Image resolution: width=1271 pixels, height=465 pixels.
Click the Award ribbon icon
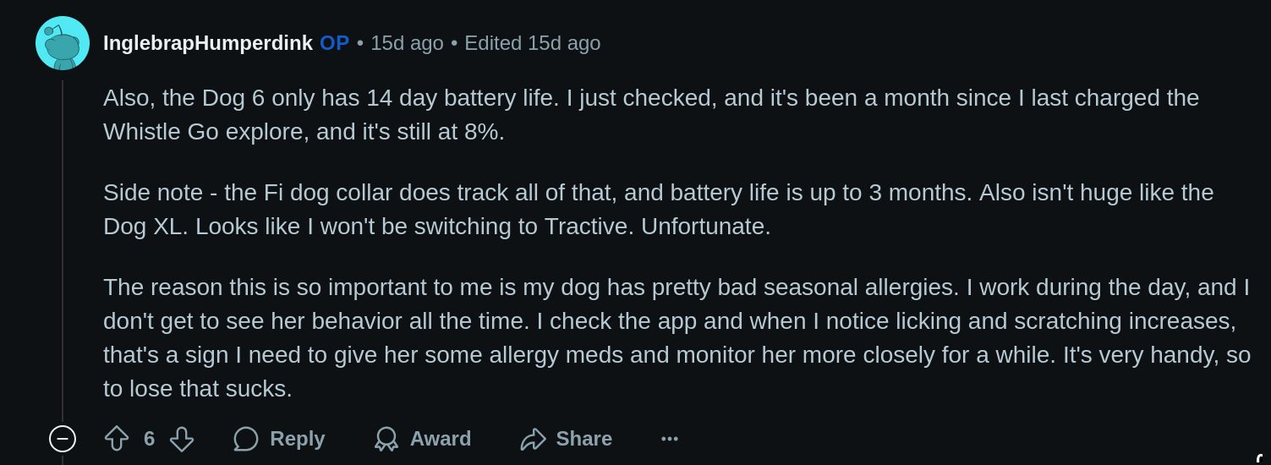click(386, 439)
